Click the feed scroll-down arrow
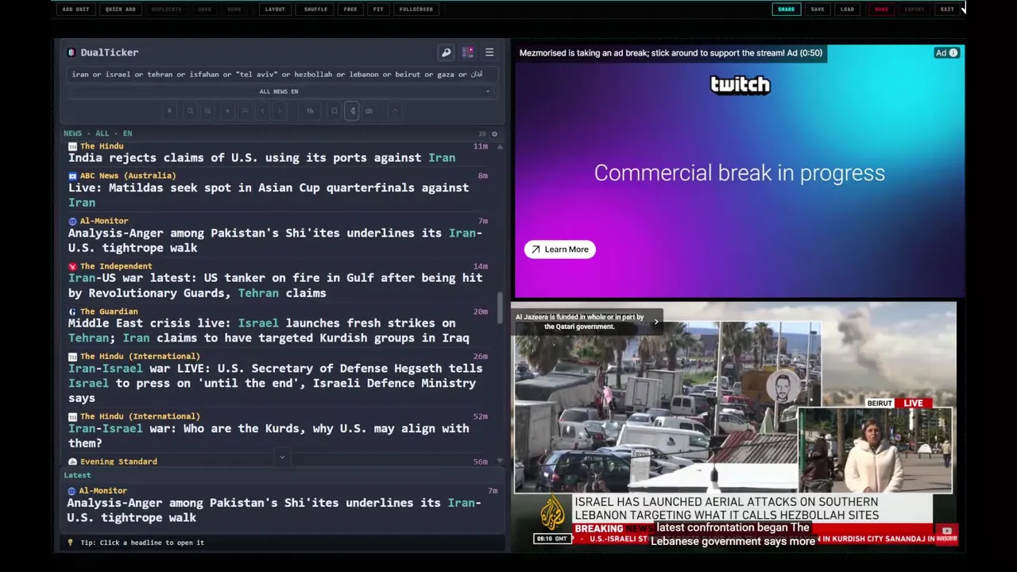Screen dimensions: 1017x572 click(x=500, y=461)
